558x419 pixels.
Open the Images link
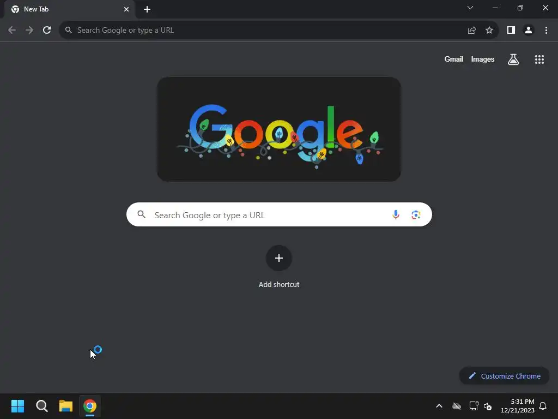tap(483, 59)
